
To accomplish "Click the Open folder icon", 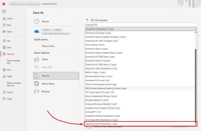I will [x=4, y=32].
